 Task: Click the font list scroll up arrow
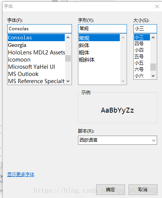point(68,37)
